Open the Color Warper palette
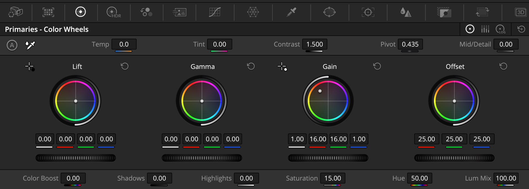Image resolution: width=529 pixels, height=189 pixels. coord(253,12)
